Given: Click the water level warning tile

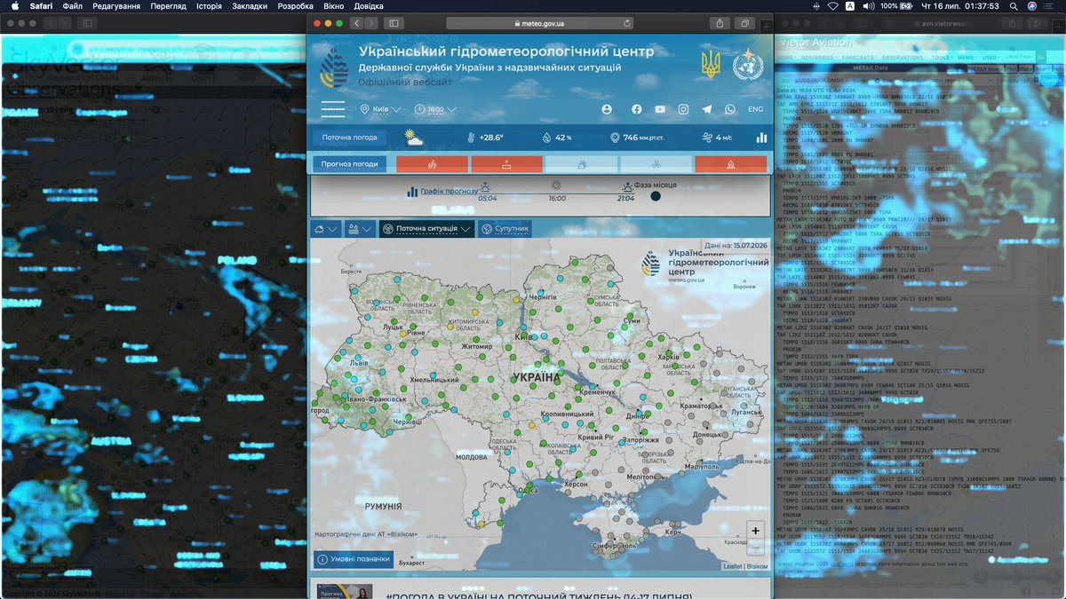Looking at the screenshot, I should [506, 164].
